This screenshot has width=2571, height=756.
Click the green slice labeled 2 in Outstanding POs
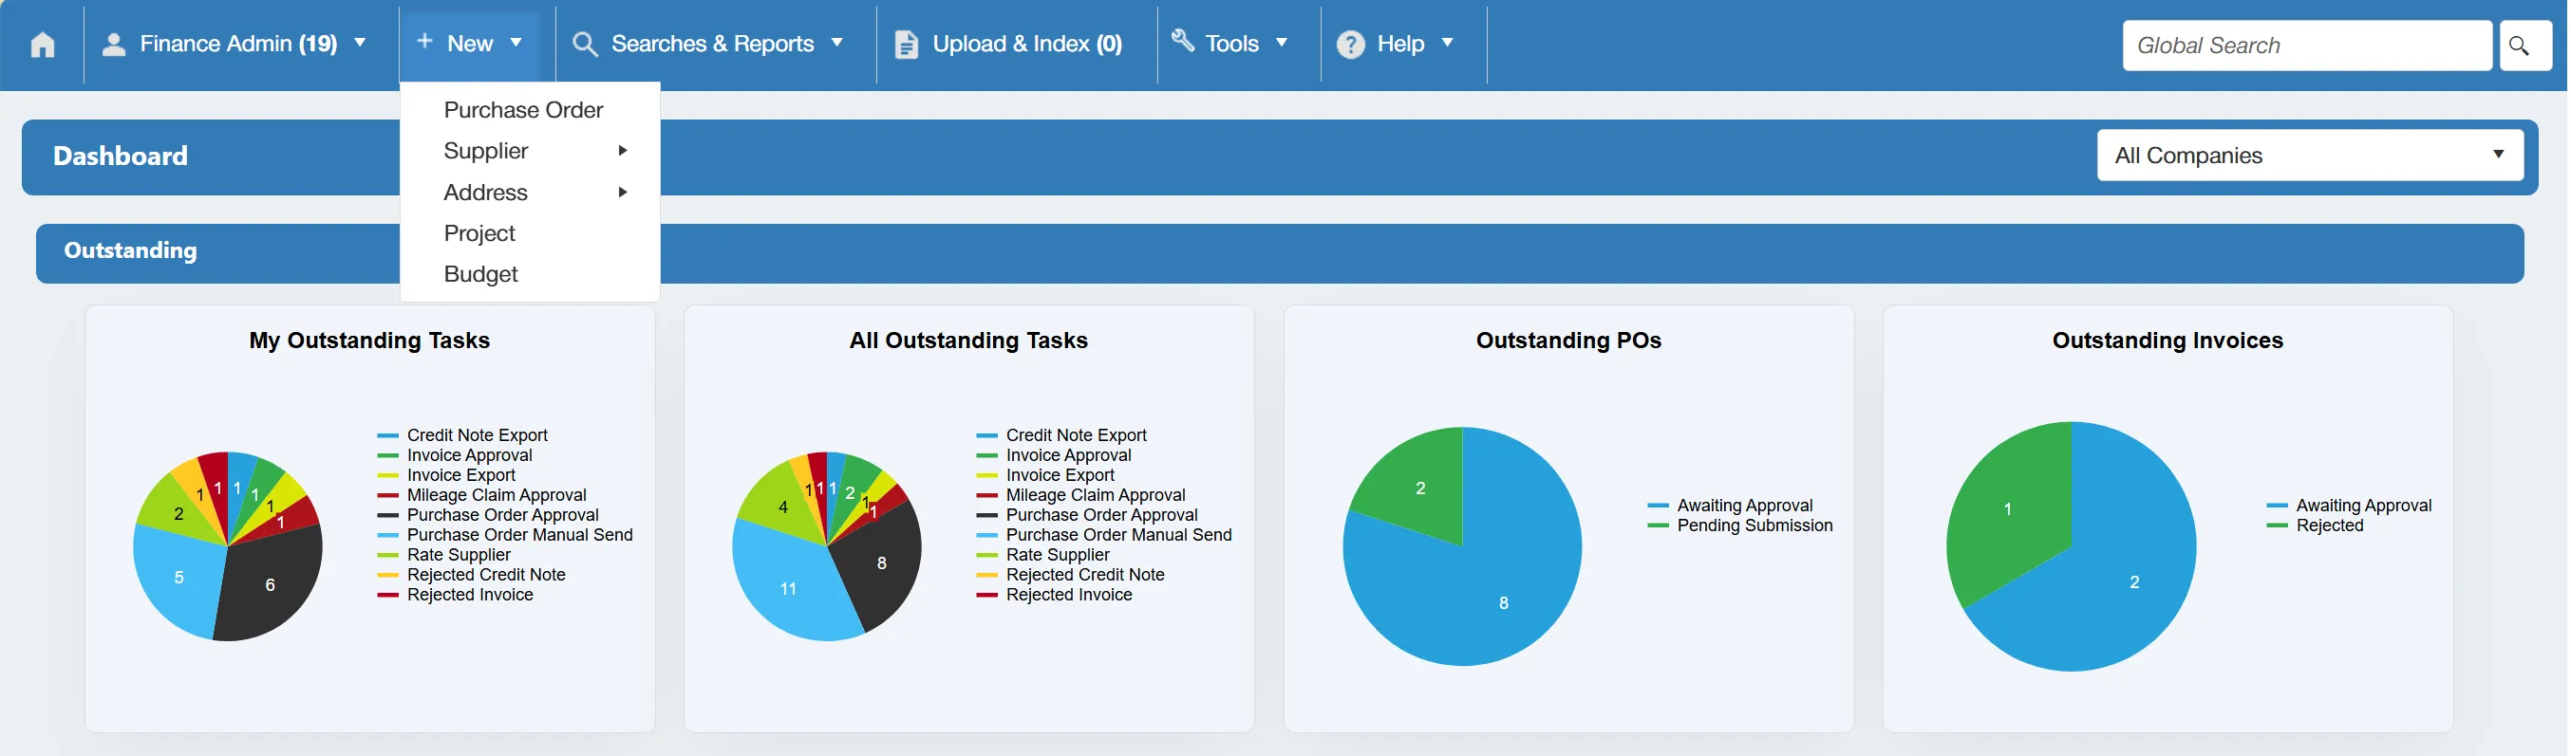tap(1420, 488)
